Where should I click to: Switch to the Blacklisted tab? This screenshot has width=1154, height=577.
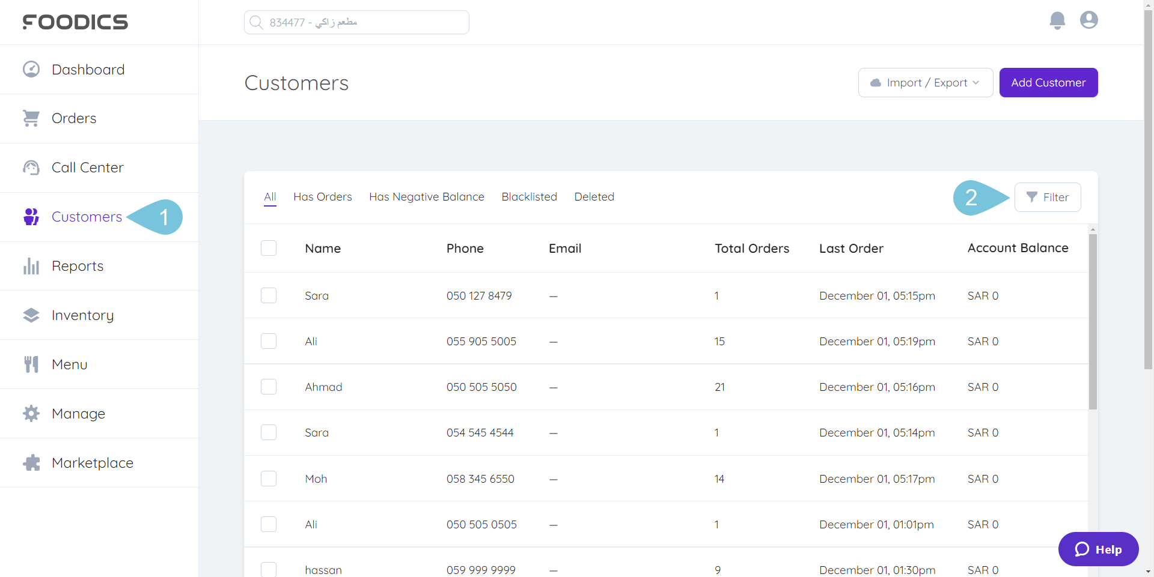[529, 196]
